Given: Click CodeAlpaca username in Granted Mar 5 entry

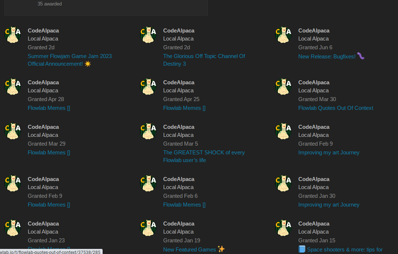Looking at the screenshot, I should coord(179,127).
